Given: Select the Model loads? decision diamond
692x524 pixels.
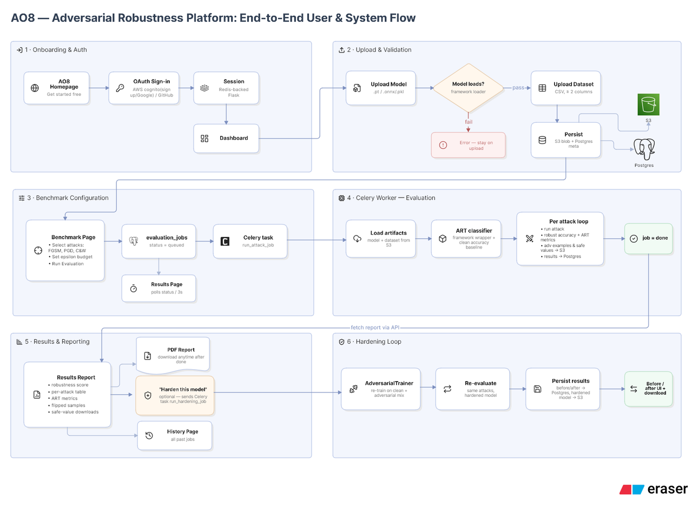Looking at the screenshot, I should (x=468, y=88).
